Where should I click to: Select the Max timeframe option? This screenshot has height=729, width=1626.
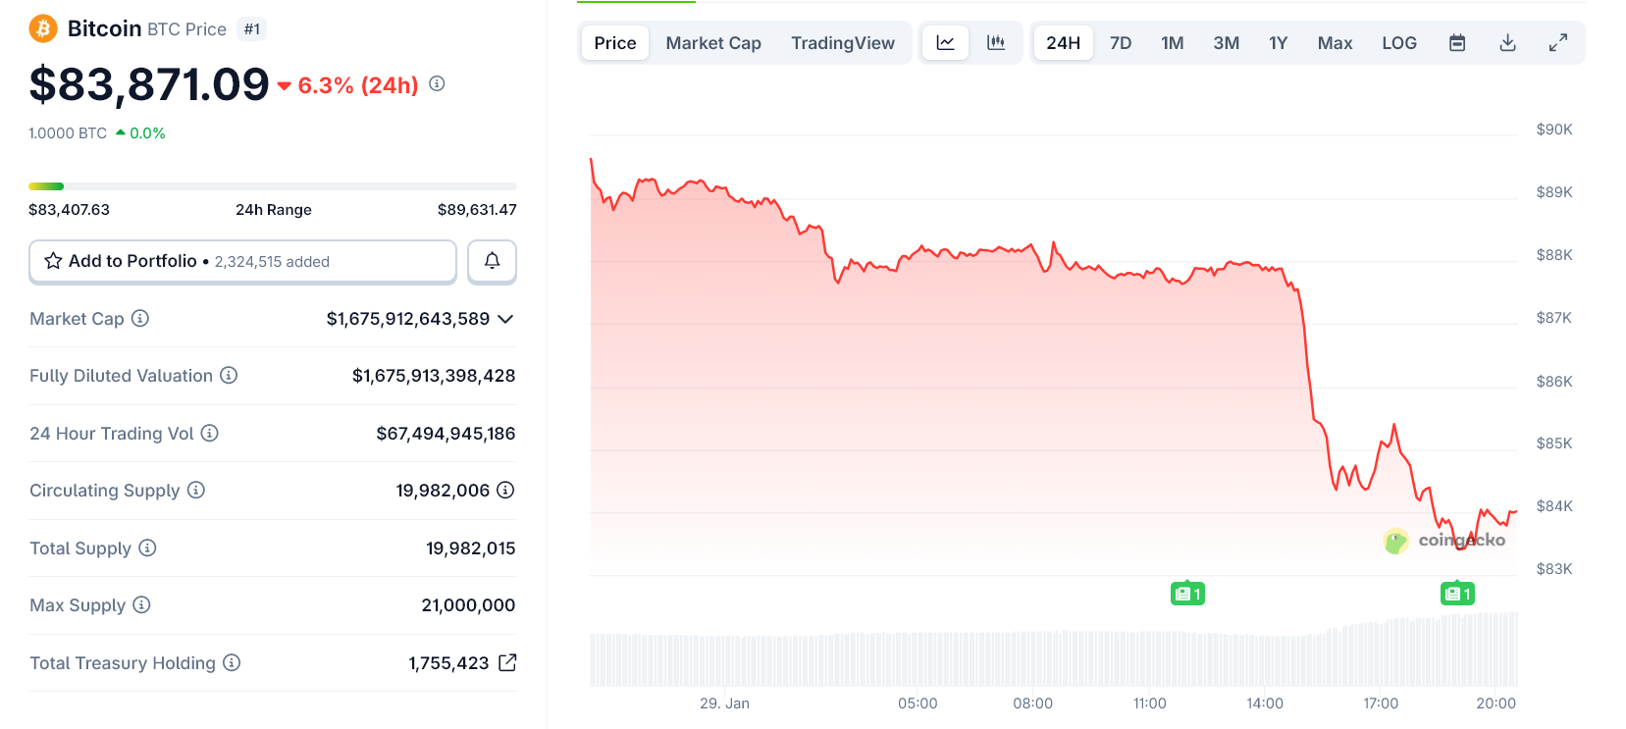coord(1335,42)
